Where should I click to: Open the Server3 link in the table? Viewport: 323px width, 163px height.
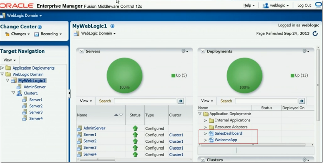click(90, 148)
